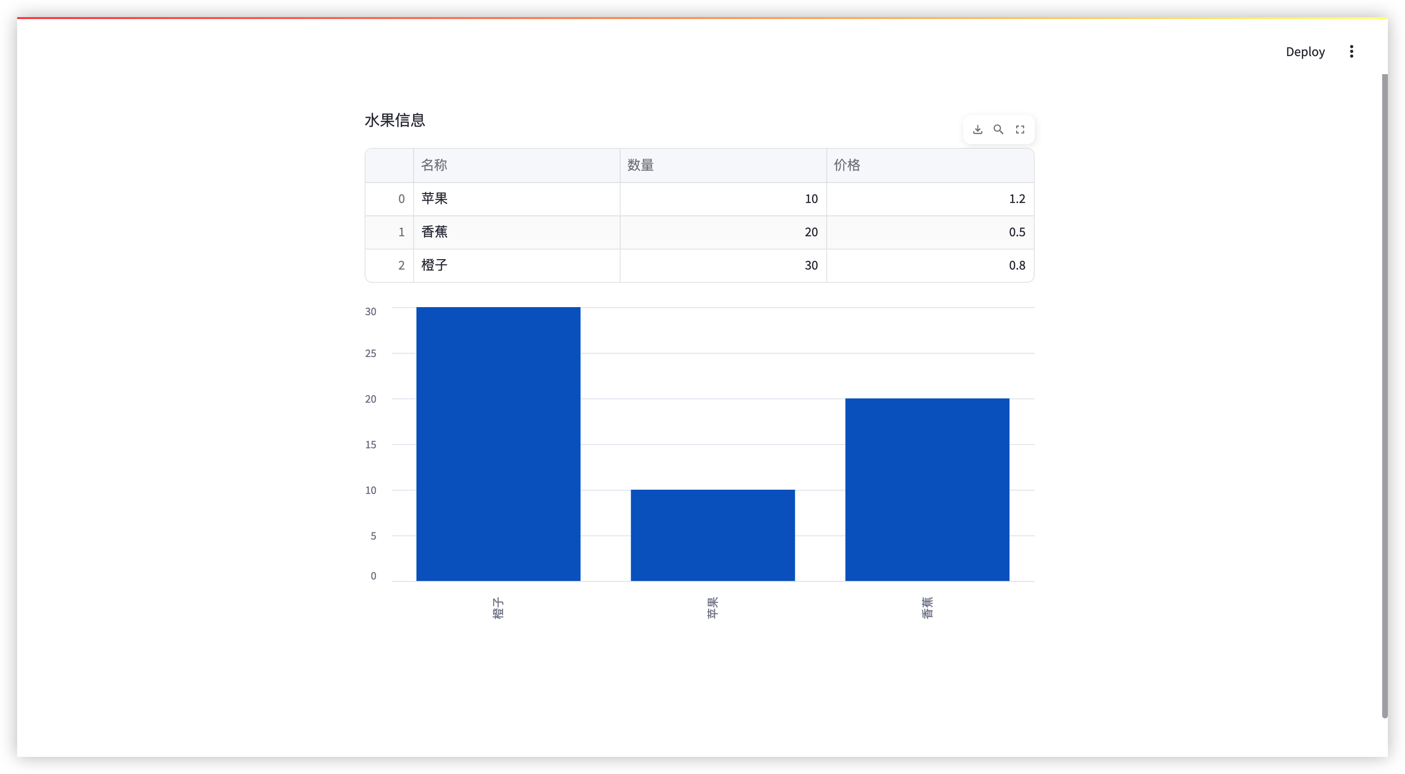
Task: Select the 苹果 name cell
Action: pos(516,199)
